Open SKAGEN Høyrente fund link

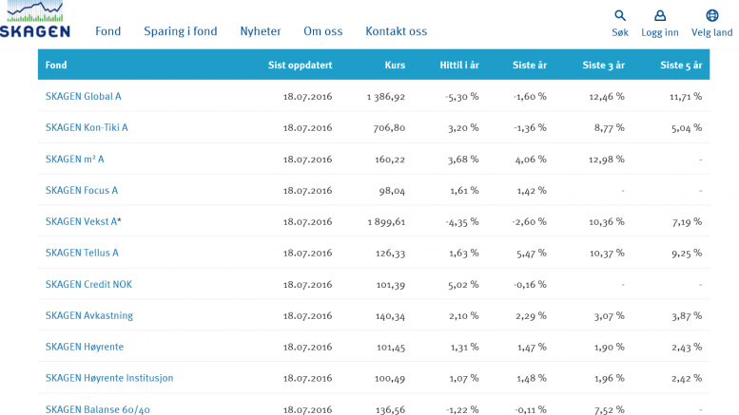(x=85, y=347)
